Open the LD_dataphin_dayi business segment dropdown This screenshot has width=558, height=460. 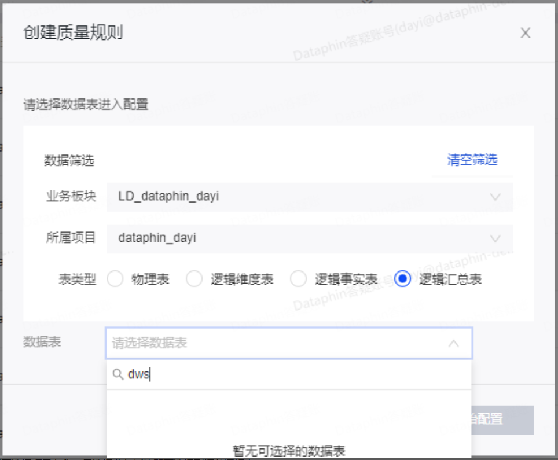[301, 197]
